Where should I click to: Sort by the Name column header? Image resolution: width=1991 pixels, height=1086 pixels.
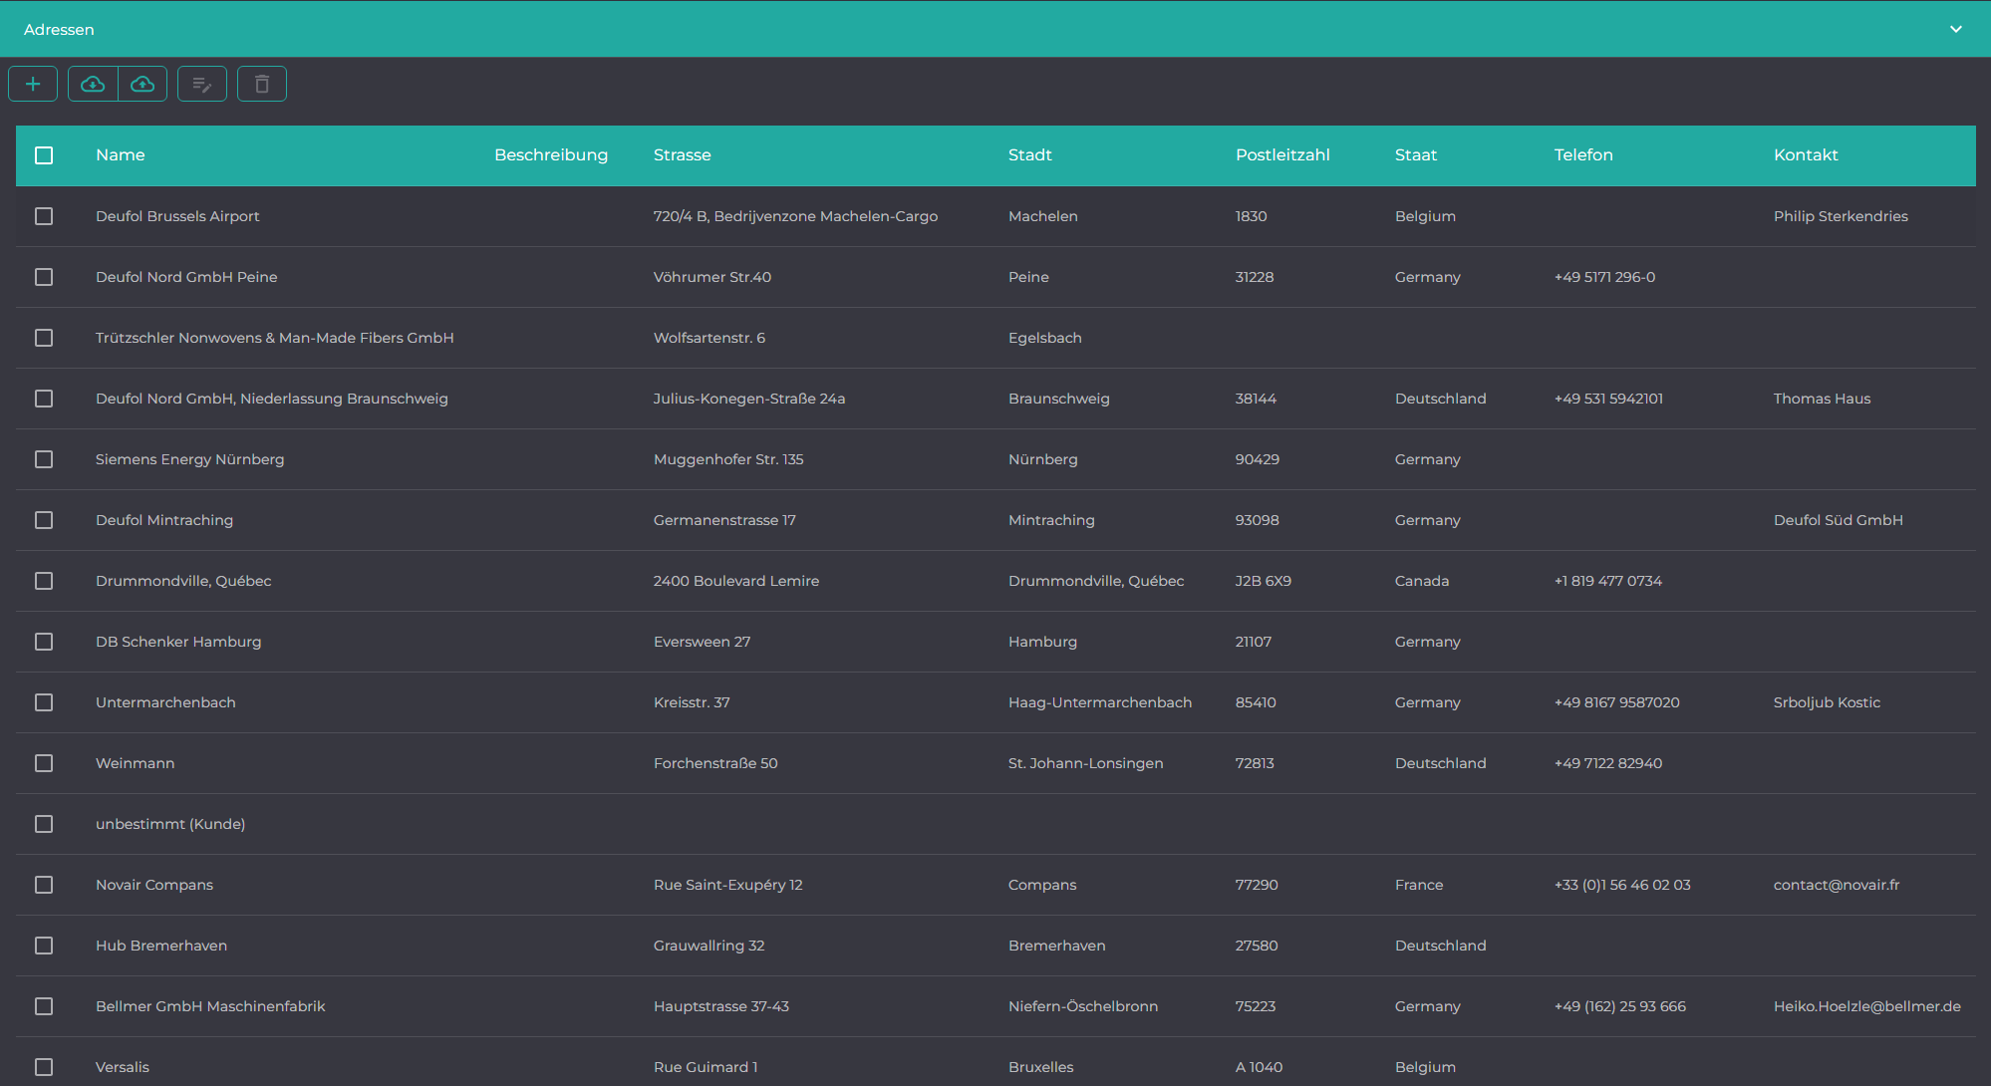(x=121, y=155)
